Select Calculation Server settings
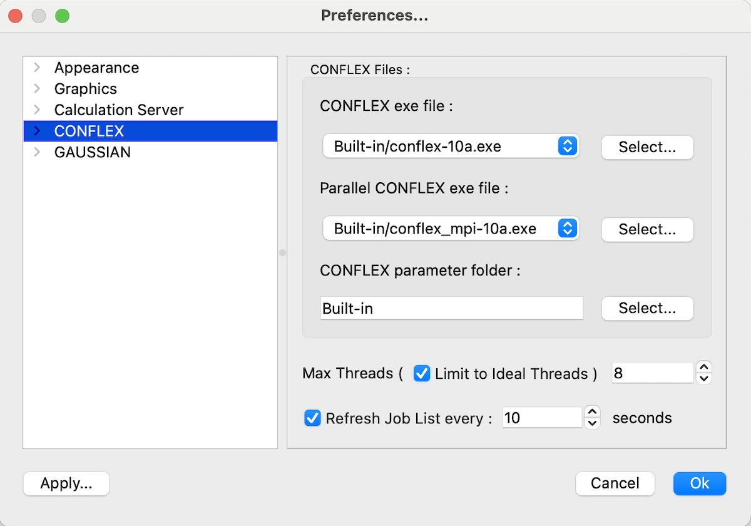The width and height of the screenshot is (751, 526). pos(119,110)
